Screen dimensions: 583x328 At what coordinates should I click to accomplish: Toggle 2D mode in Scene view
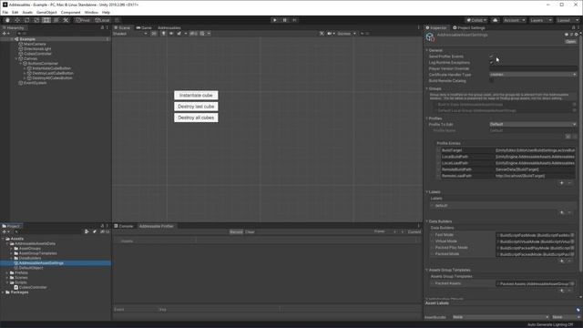click(x=154, y=34)
